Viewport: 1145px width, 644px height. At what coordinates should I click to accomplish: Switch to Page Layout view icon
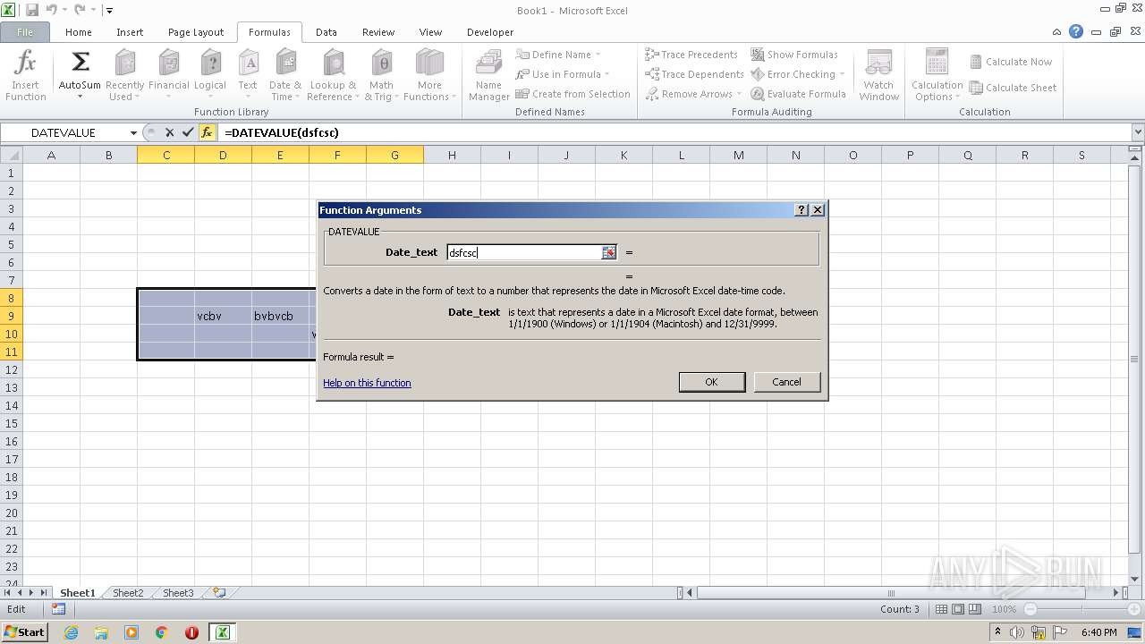tap(957, 609)
